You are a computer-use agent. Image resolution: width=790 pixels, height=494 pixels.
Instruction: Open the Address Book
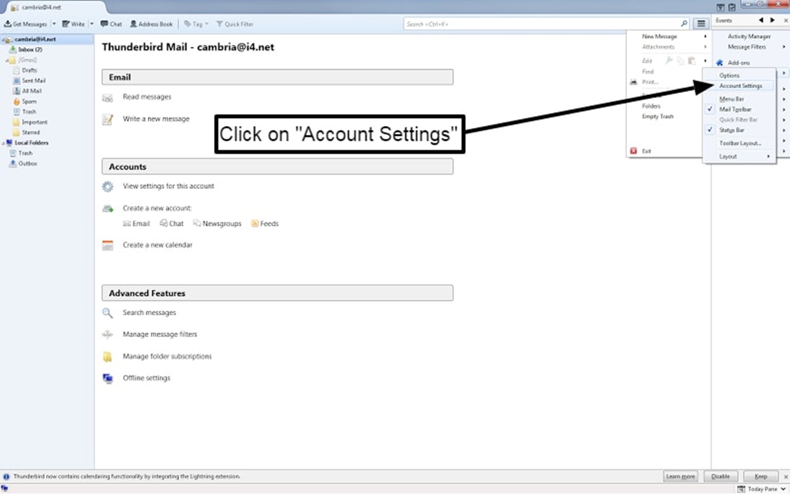coord(151,24)
